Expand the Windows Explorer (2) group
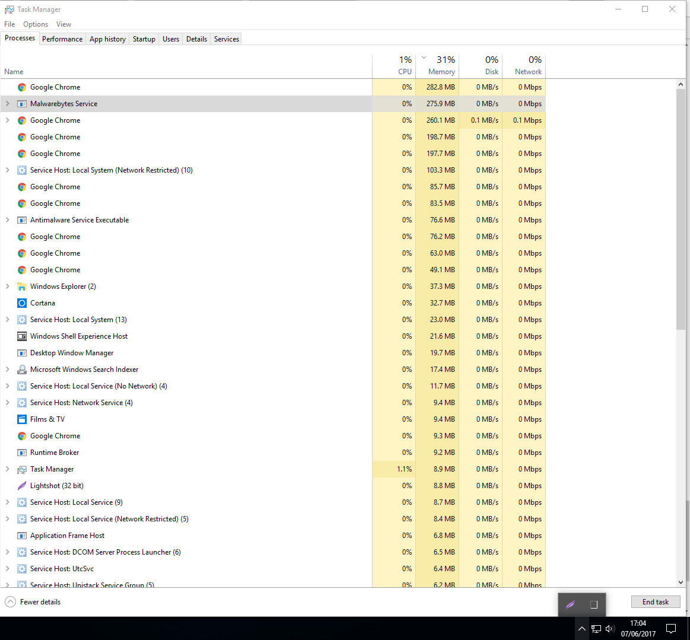 pyautogui.click(x=8, y=286)
